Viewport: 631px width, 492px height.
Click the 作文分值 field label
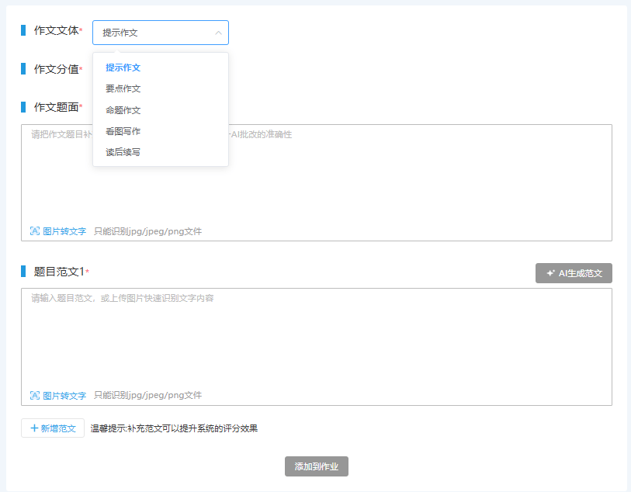[x=56, y=69]
